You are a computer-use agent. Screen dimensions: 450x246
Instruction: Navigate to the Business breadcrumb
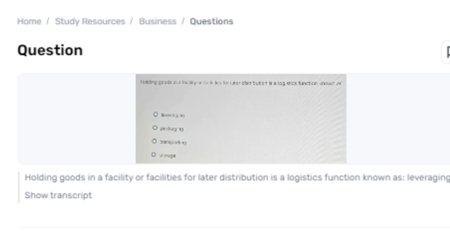coord(157,21)
